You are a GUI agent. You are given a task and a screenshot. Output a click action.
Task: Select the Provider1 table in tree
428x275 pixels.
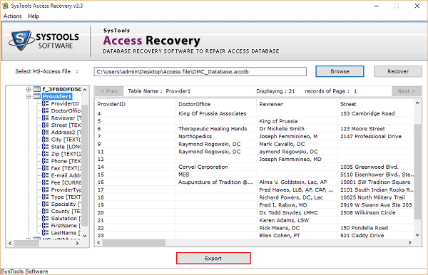57,96
